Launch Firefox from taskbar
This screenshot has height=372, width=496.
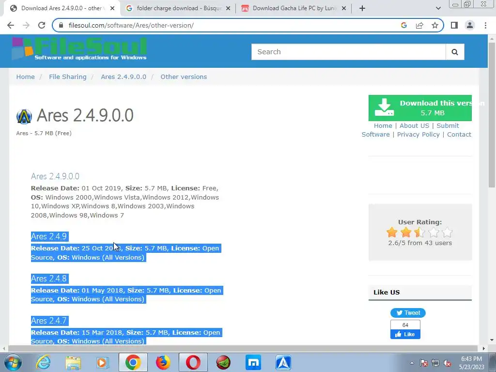[x=163, y=362]
